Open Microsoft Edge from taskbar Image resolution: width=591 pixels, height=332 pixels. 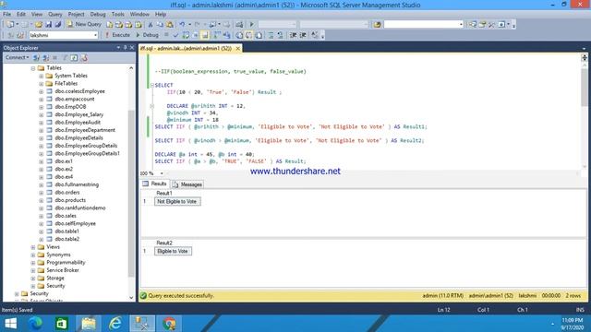36,324
